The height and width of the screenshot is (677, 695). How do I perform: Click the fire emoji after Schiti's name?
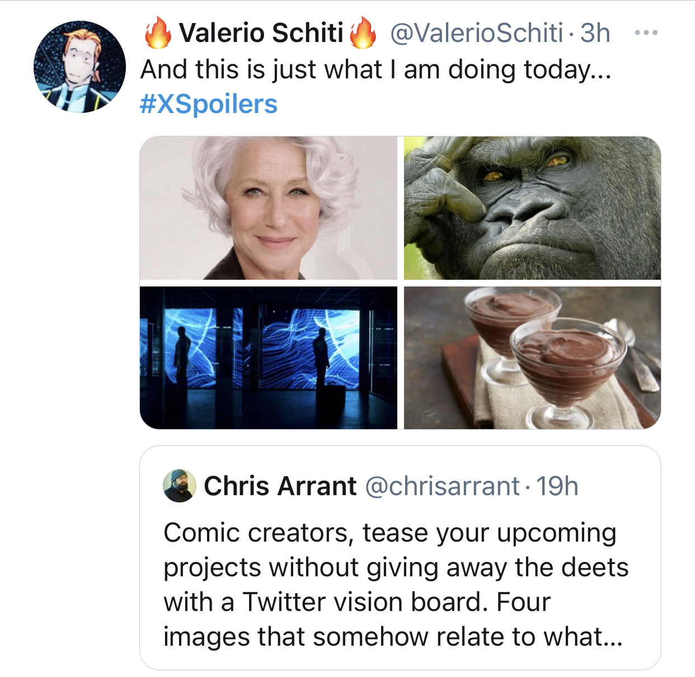pos(363,32)
